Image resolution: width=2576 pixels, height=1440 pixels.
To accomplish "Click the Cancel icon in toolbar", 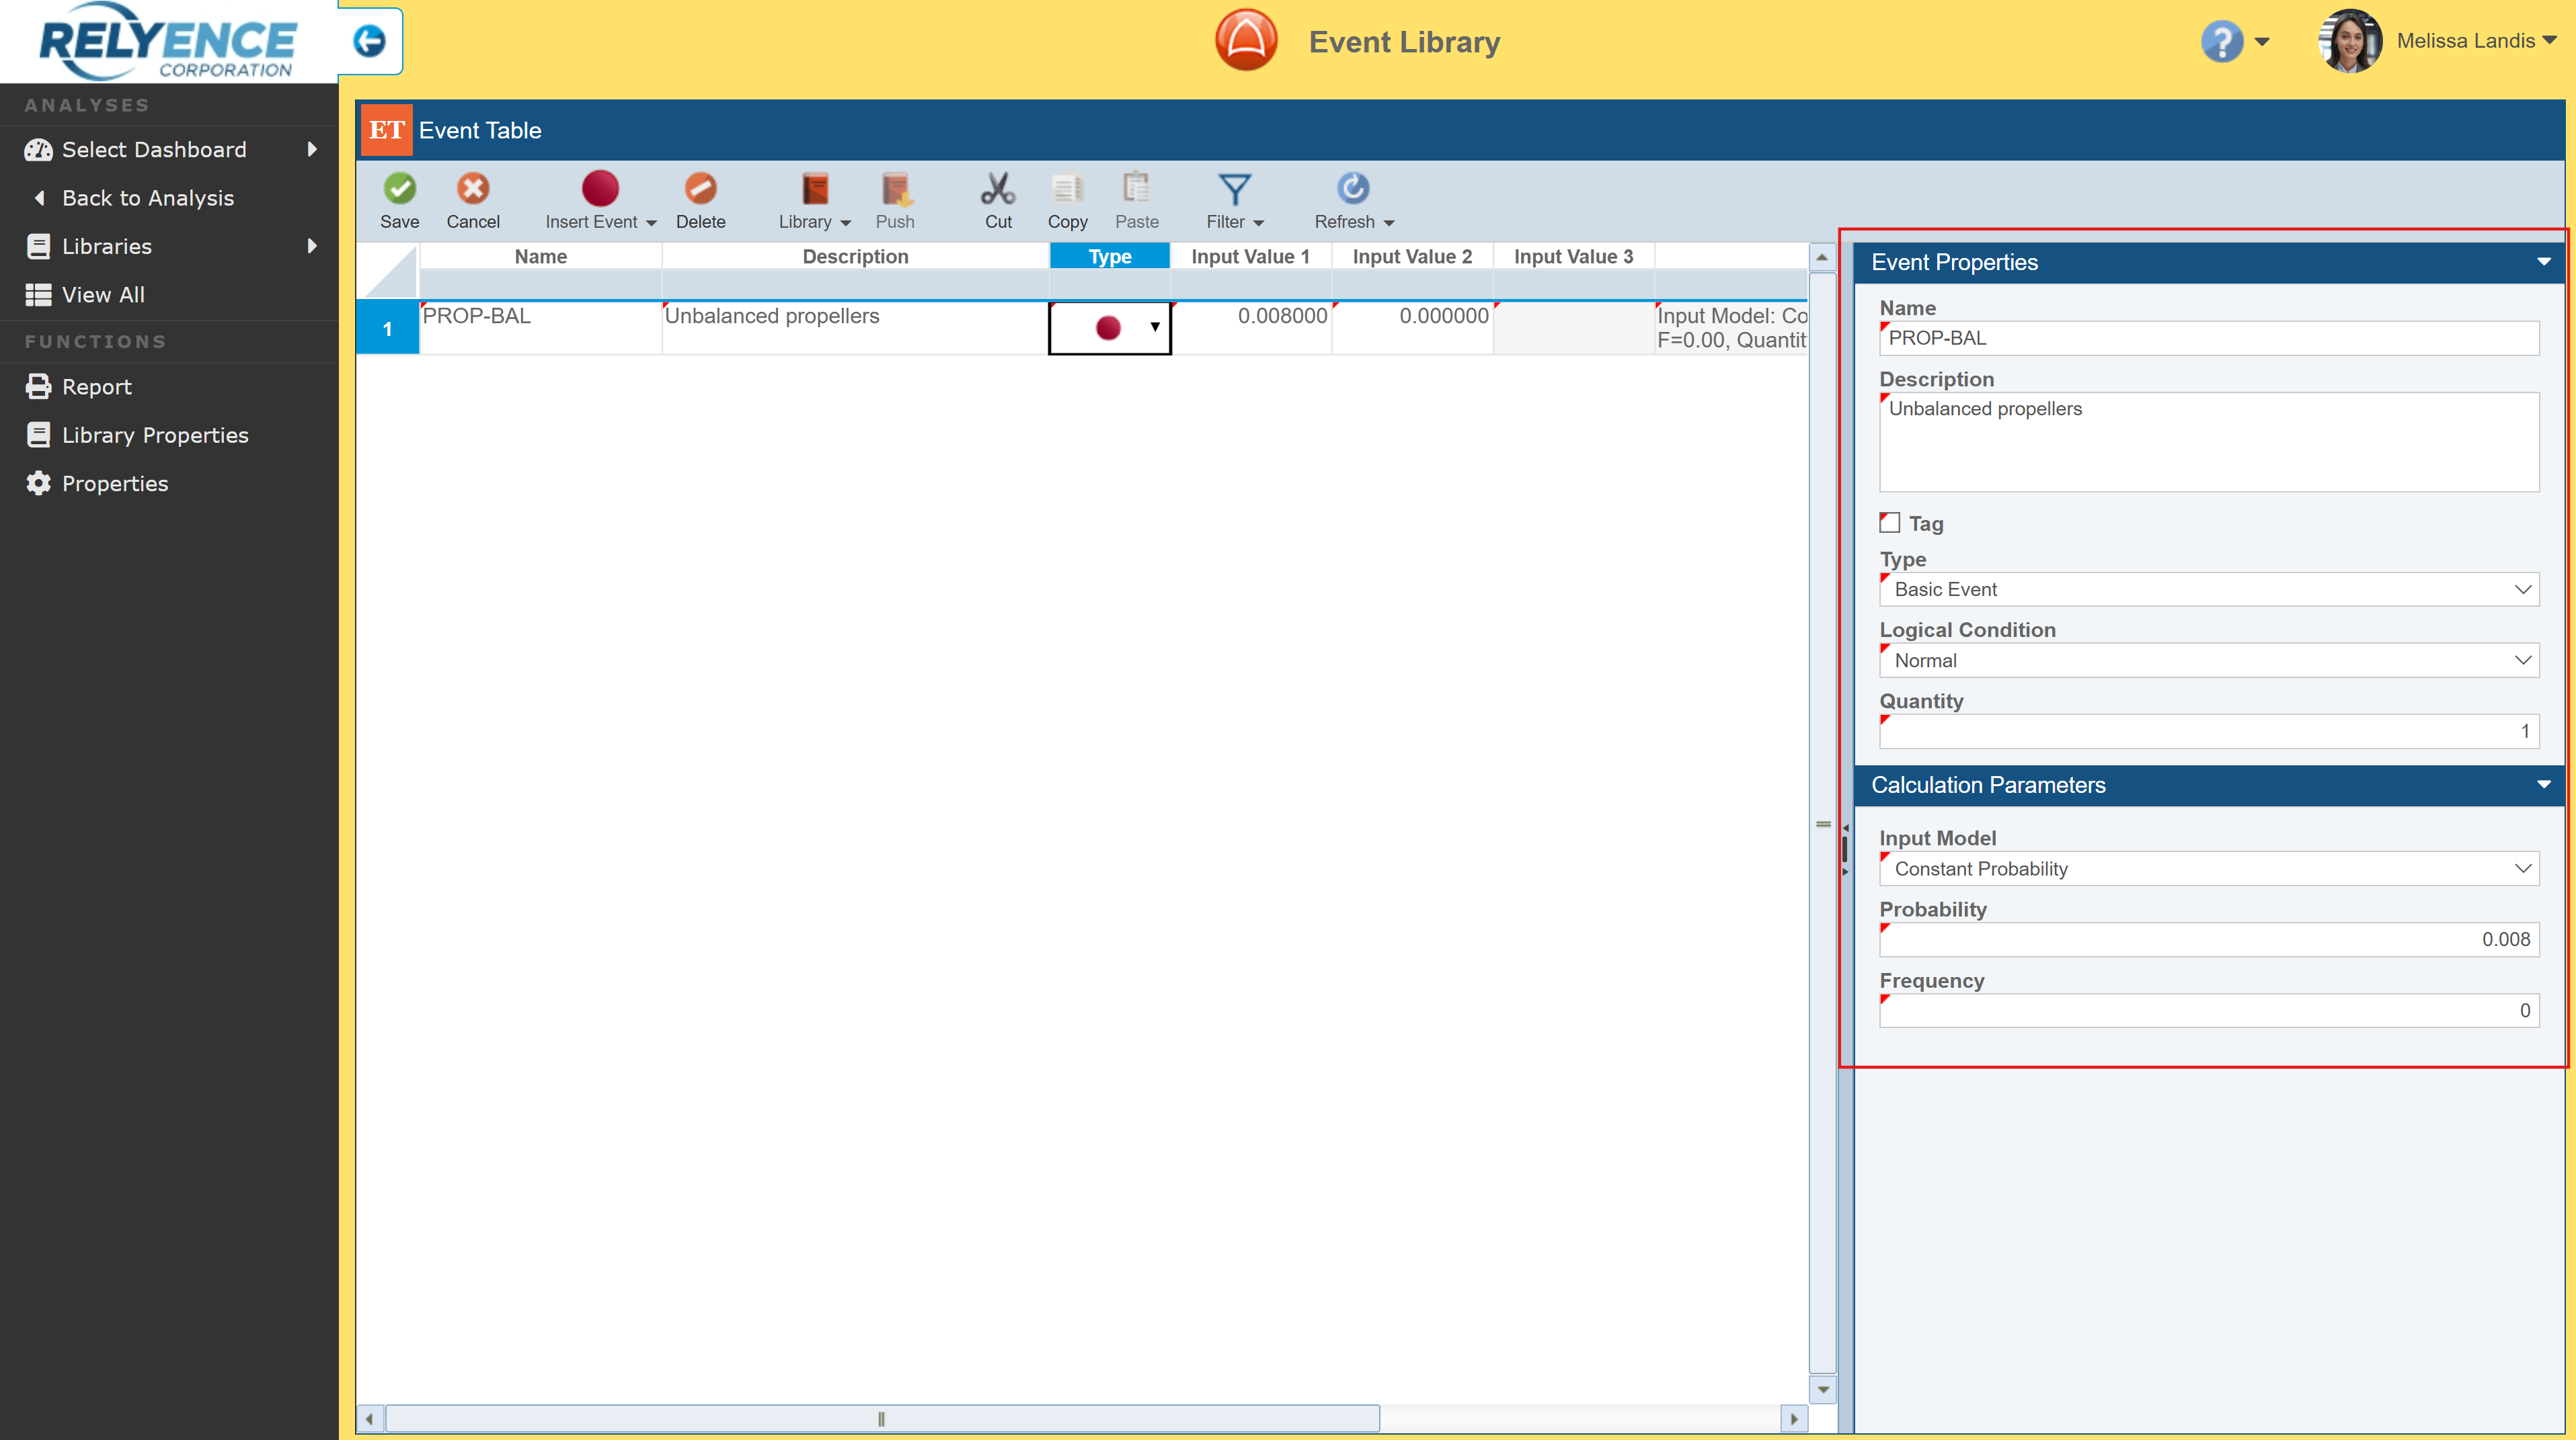I will pyautogui.click(x=472, y=188).
